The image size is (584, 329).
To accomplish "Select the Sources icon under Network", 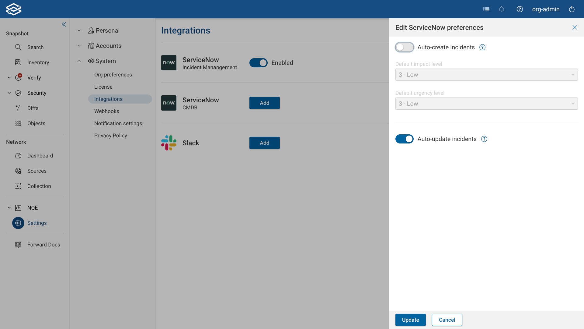I will 18,171.
